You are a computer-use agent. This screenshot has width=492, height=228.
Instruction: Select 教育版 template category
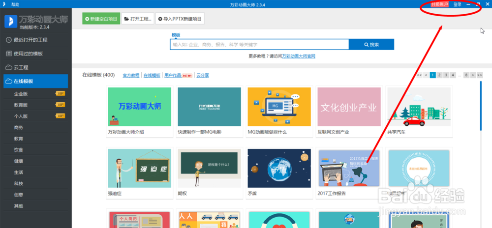(x=21, y=105)
